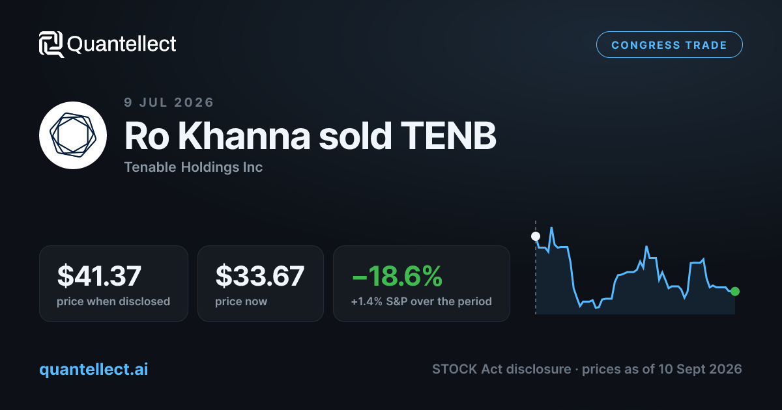Click the +1.4% S&P comparison text

(421, 301)
